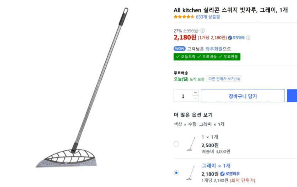Click the quantity input field

pos(183,96)
